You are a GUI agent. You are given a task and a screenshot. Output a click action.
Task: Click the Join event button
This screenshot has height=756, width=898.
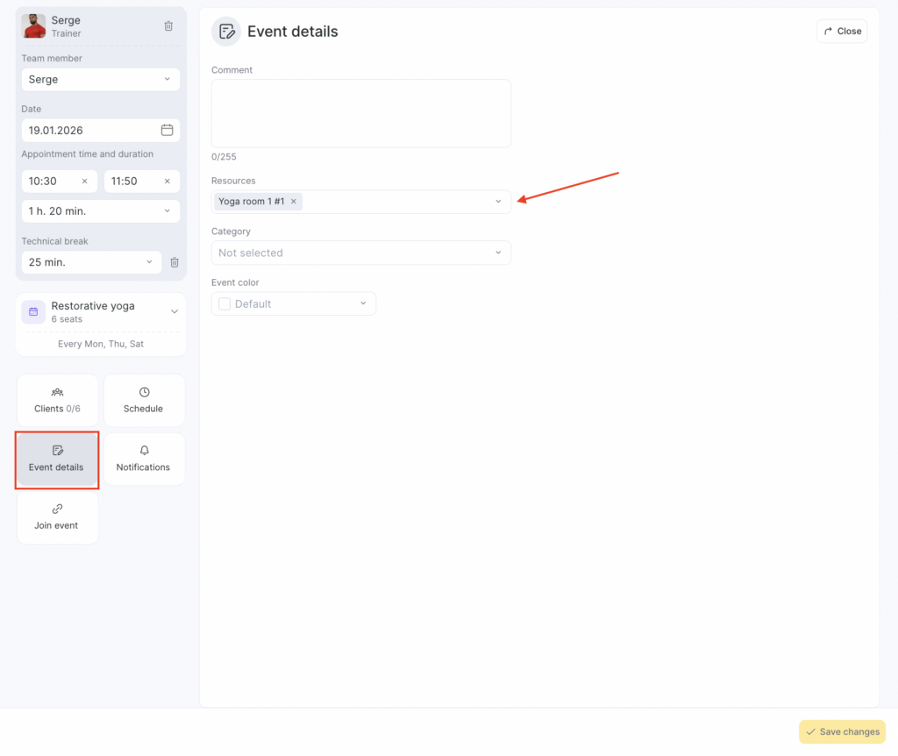click(57, 517)
